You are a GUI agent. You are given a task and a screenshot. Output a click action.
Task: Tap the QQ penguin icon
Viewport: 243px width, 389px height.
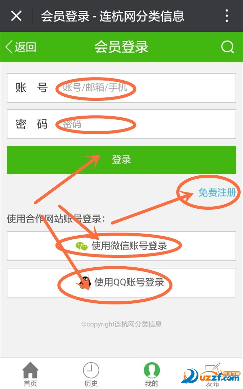click(85, 282)
